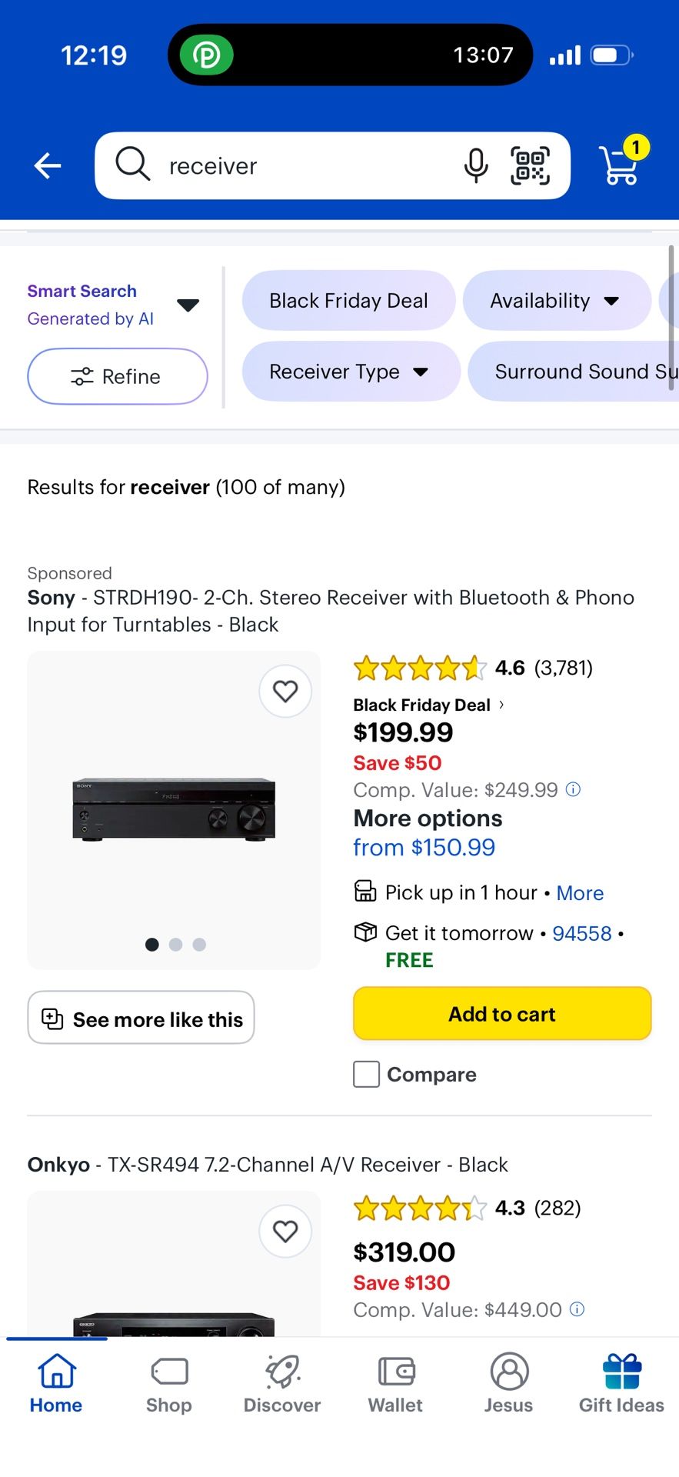Image resolution: width=679 pixels, height=1477 pixels.
Task: Open the Availability filter dropdown
Action: click(556, 301)
